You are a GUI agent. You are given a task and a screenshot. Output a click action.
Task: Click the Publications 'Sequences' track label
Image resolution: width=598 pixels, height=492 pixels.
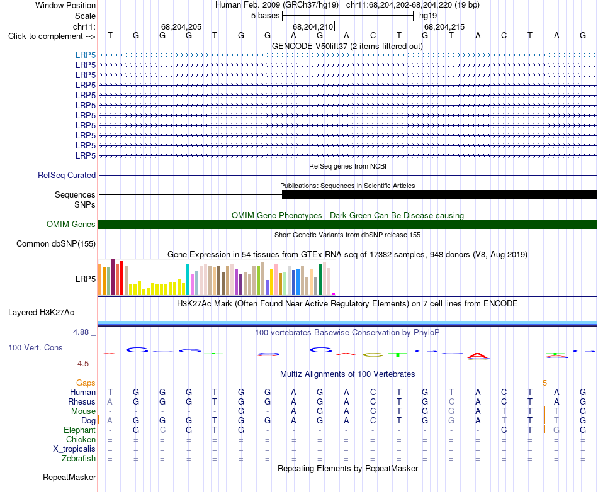(x=75, y=195)
